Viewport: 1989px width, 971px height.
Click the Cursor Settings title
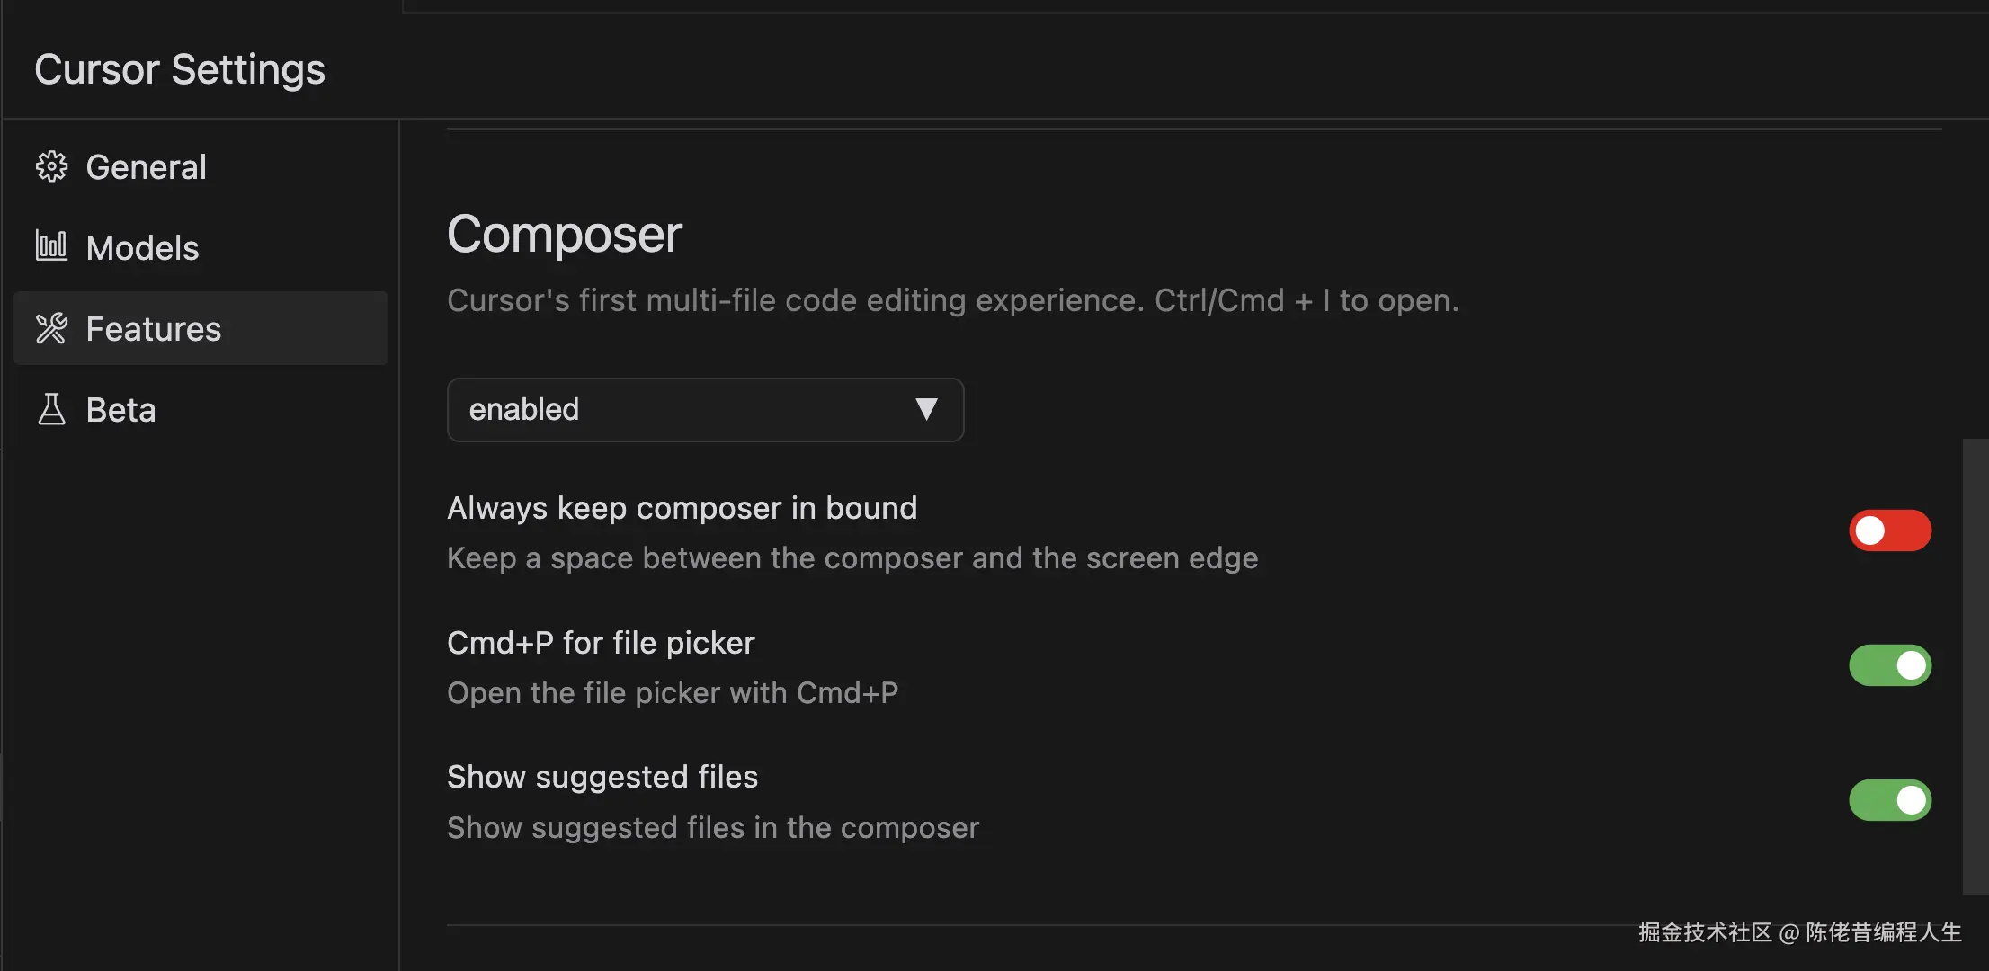(180, 69)
